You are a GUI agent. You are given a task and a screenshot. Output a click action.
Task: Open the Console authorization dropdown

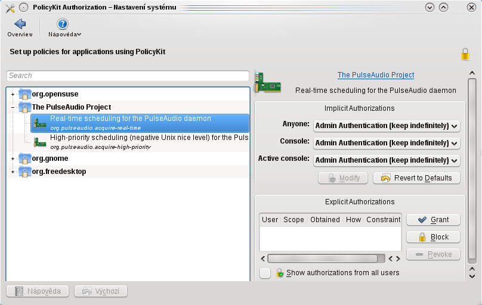387,143
